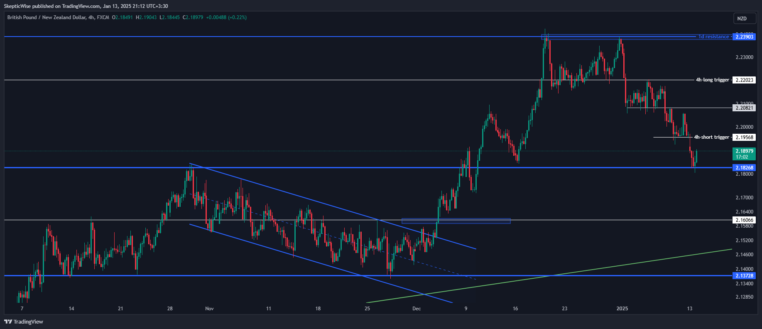The image size is (762, 329).
Task: Click the 2025 label on time axis
Action: click(622, 309)
